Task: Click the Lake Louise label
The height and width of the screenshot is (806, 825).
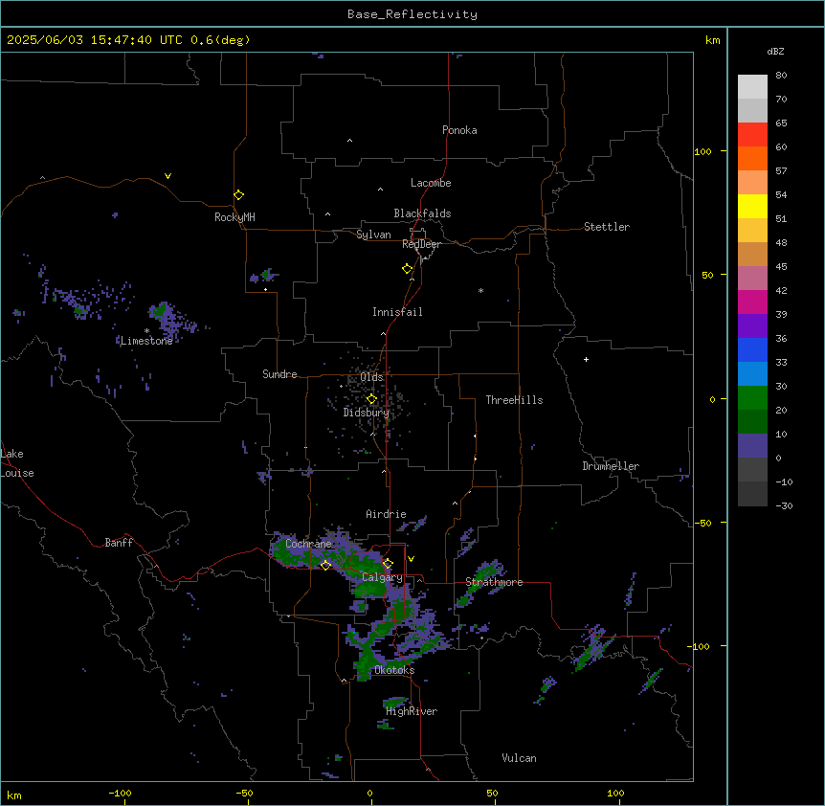Action: click(17, 463)
